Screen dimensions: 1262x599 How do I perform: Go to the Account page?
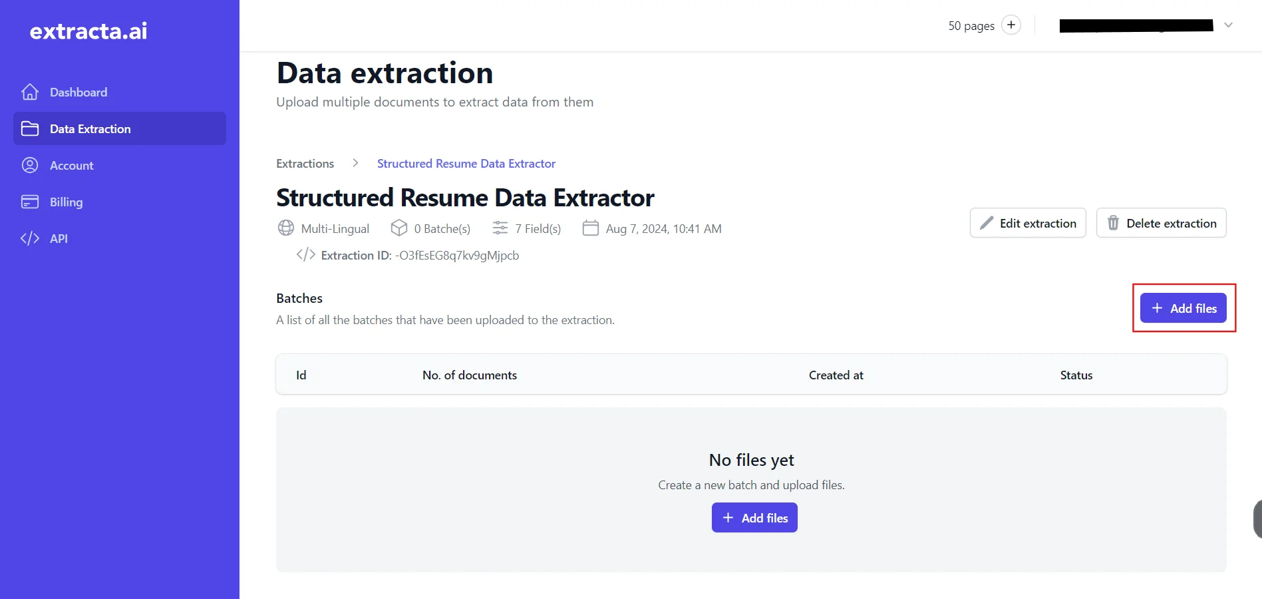120,165
